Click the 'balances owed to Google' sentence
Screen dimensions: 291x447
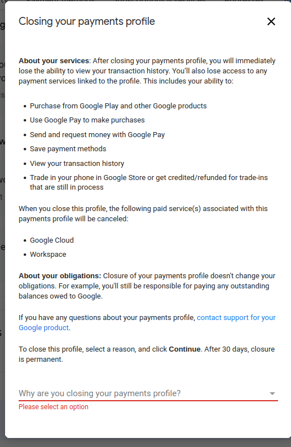(x=60, y=296)
